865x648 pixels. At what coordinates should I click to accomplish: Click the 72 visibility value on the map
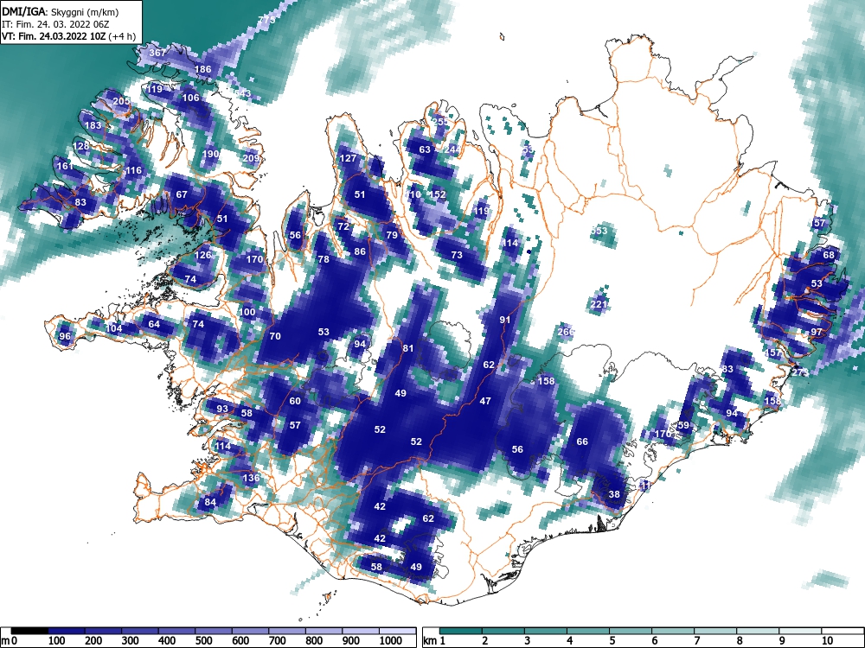(x=343, y=226)
